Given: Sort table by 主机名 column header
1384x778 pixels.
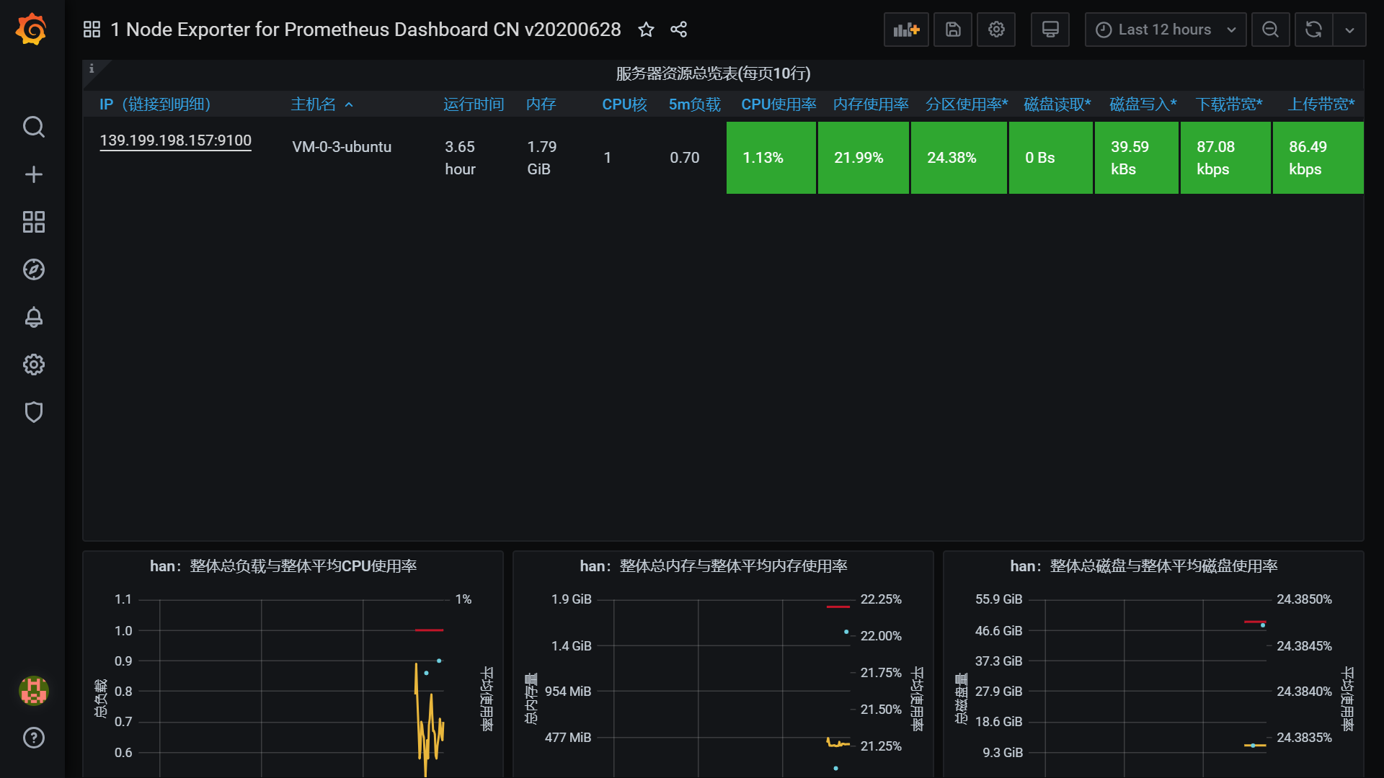Looking at the screenshot, I should [314, 104].
